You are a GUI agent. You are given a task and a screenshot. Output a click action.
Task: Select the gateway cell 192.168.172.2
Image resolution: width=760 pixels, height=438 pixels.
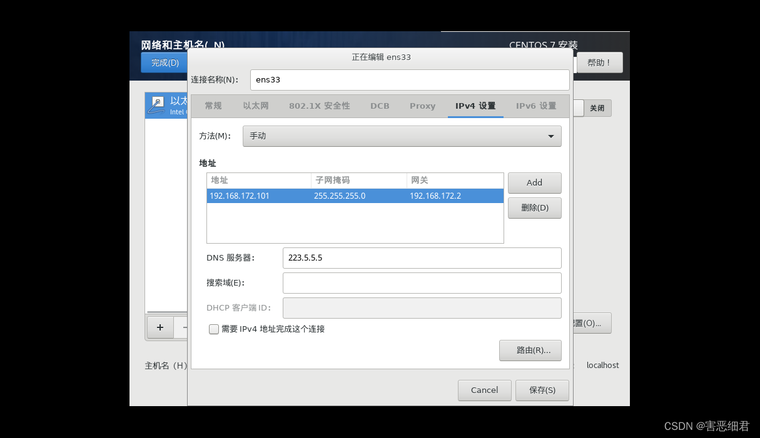coord(455,196)
